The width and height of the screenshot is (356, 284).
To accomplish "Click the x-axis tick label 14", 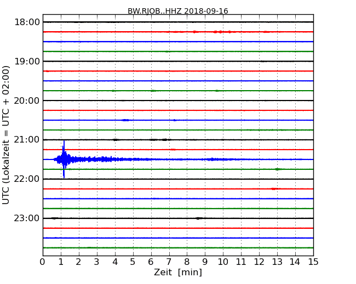I will 295,262.
